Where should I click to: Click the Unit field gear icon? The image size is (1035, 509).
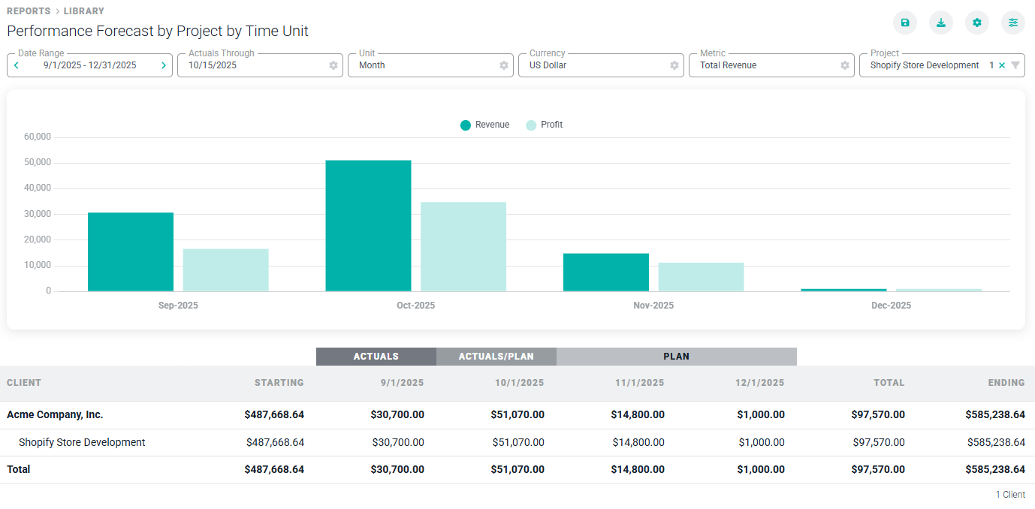(504, 65)
